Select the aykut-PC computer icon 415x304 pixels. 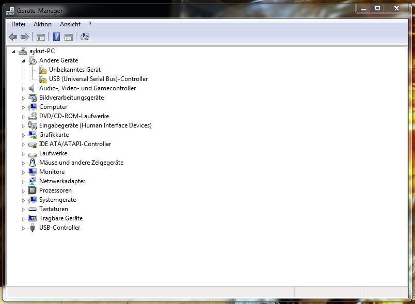(x=23, y=51)
